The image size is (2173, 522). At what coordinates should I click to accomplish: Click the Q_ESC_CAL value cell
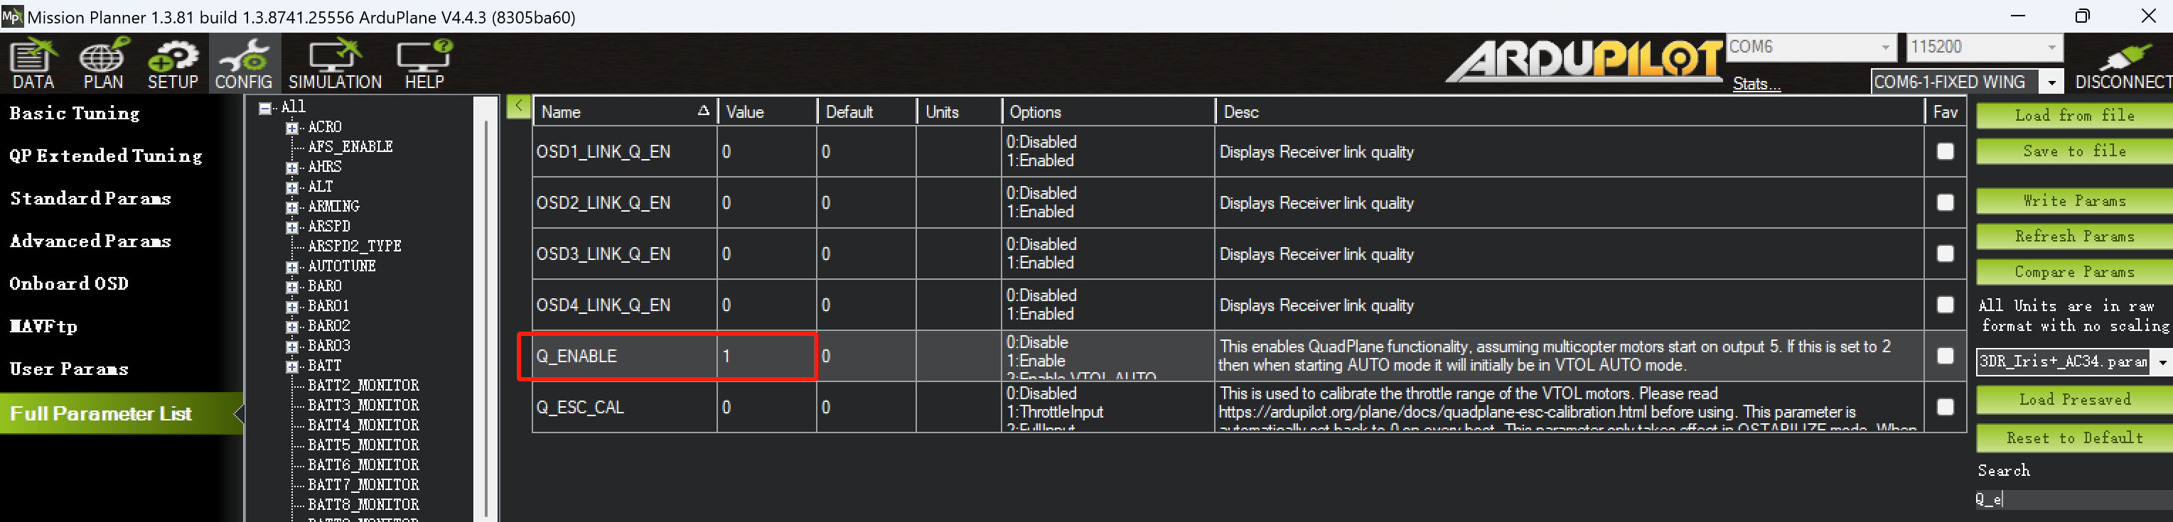click(x=766, y=406)
